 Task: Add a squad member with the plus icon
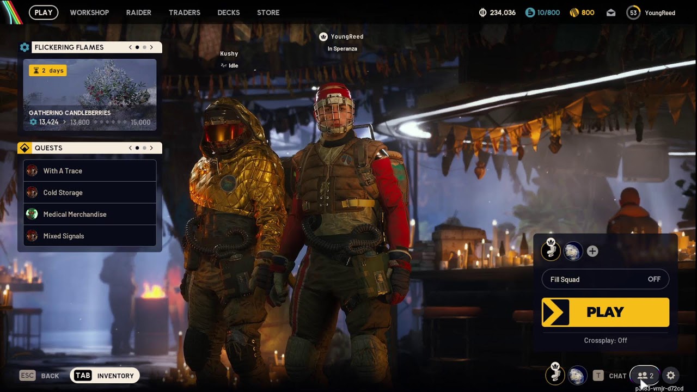click(592, 251)
